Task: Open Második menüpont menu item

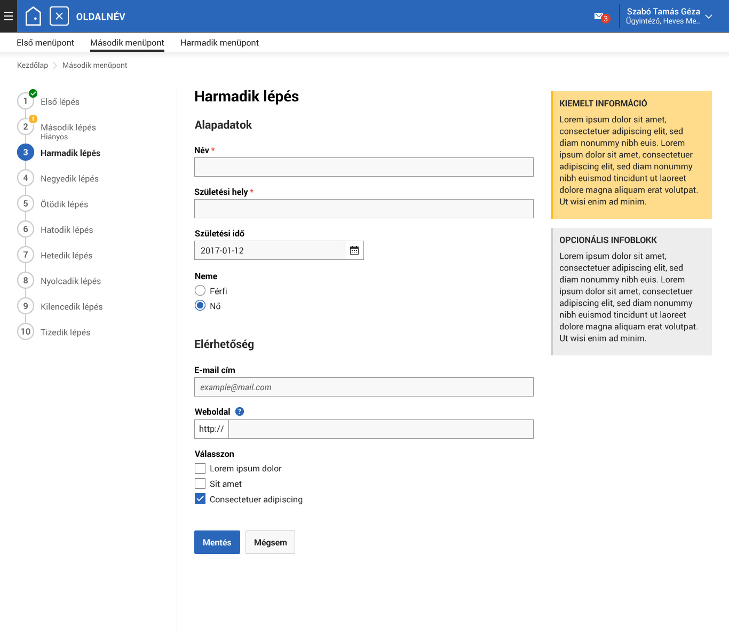Action: tap(127, 43)
